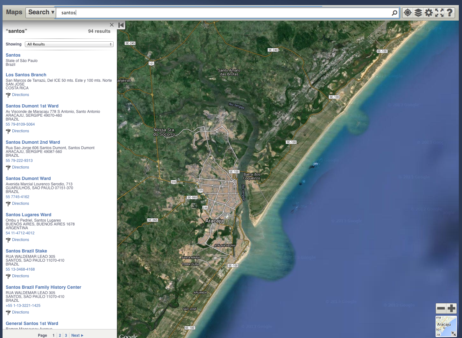Open the Santos Lugares Ward result

tap(29, 215)
